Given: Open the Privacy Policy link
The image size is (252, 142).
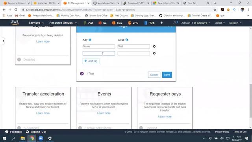Looking at the screenshot, I should pyautogui.click(x=222, y=132).
